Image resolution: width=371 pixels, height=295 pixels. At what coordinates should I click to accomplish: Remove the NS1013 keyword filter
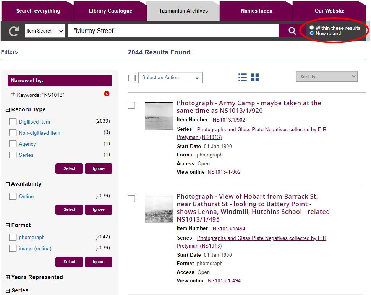[x=107, y=94]
